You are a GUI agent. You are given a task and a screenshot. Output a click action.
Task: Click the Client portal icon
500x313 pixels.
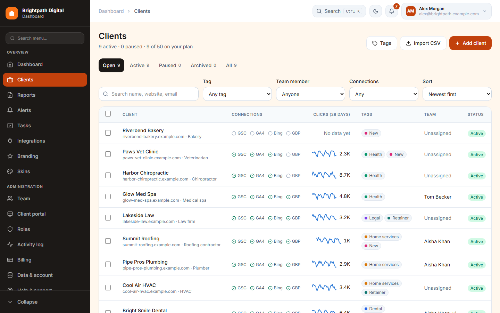coord(10,214)
